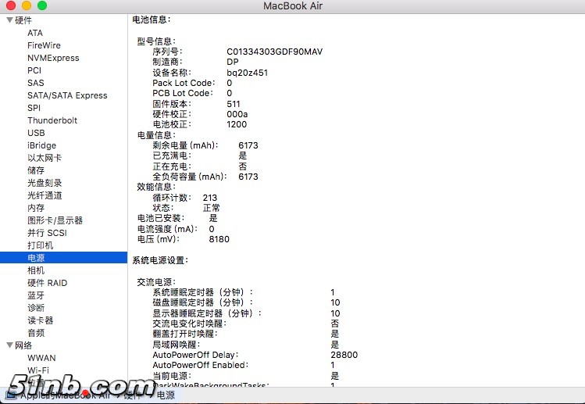Image resolution: width=585 pixels, height=404 pixels.
Task: Click device name value bq20z451
Action: 248,73
